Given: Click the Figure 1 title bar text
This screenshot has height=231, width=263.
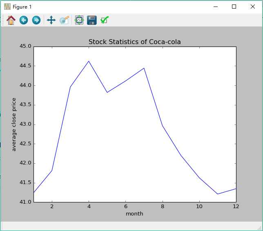Looking at the screenshot, I should 22,7.
